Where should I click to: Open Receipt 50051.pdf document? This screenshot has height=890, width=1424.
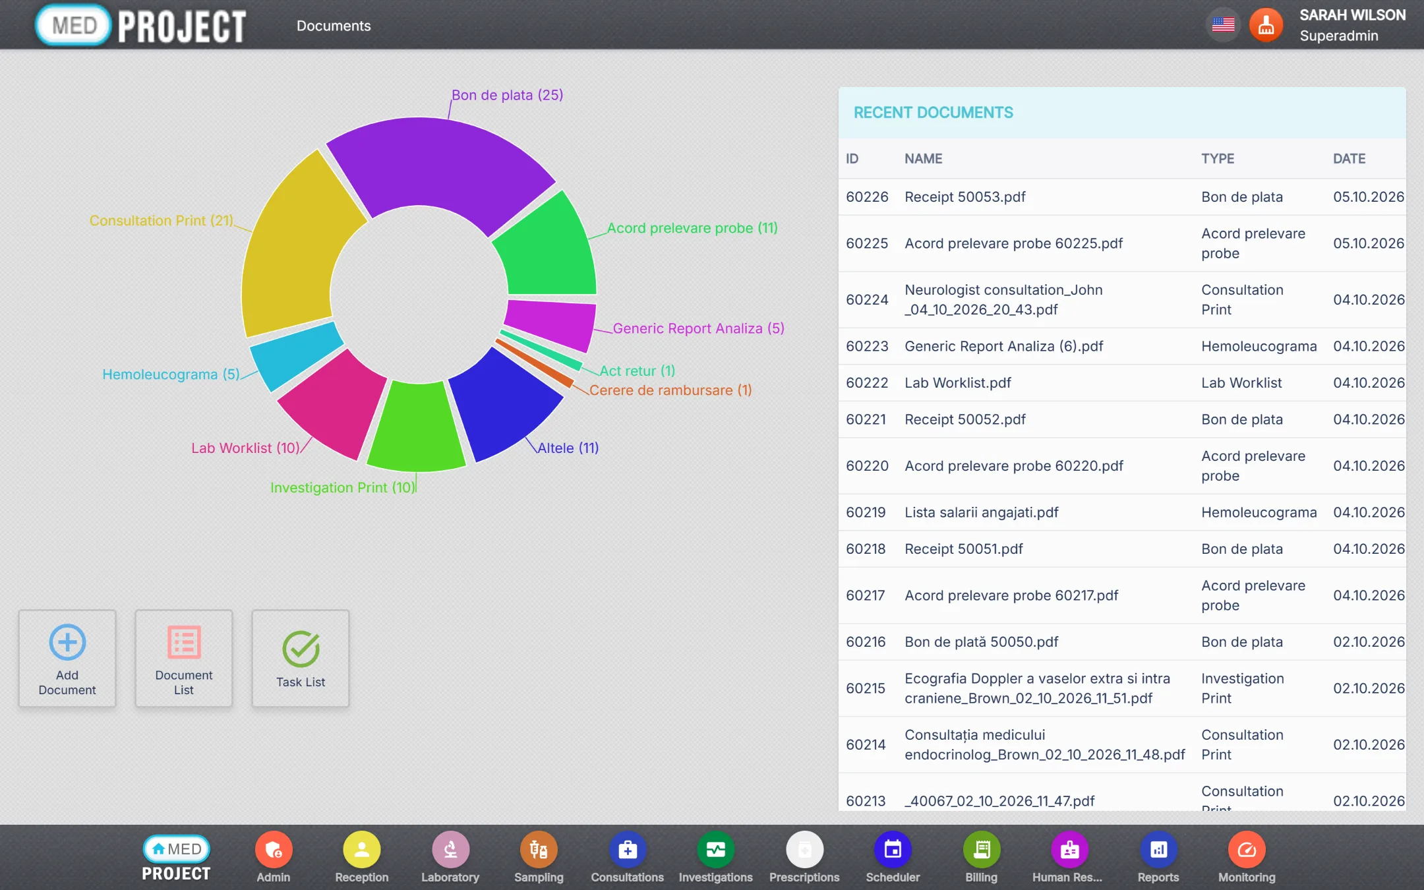(1122, 549)
